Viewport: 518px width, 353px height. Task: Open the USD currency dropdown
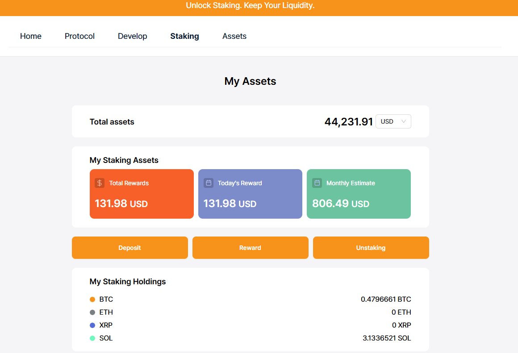pos(393,121)
